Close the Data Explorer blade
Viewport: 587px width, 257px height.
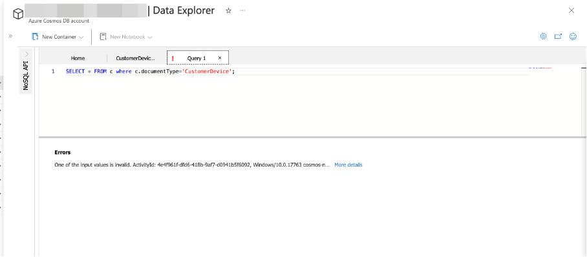click(571, 10)
